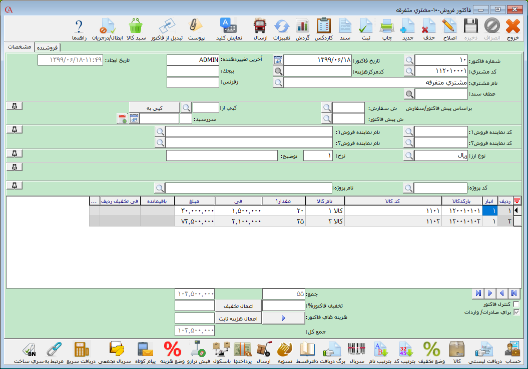
Task: Open کاردکس (Kardex) from the toolbar
Action: pos(324,28)
